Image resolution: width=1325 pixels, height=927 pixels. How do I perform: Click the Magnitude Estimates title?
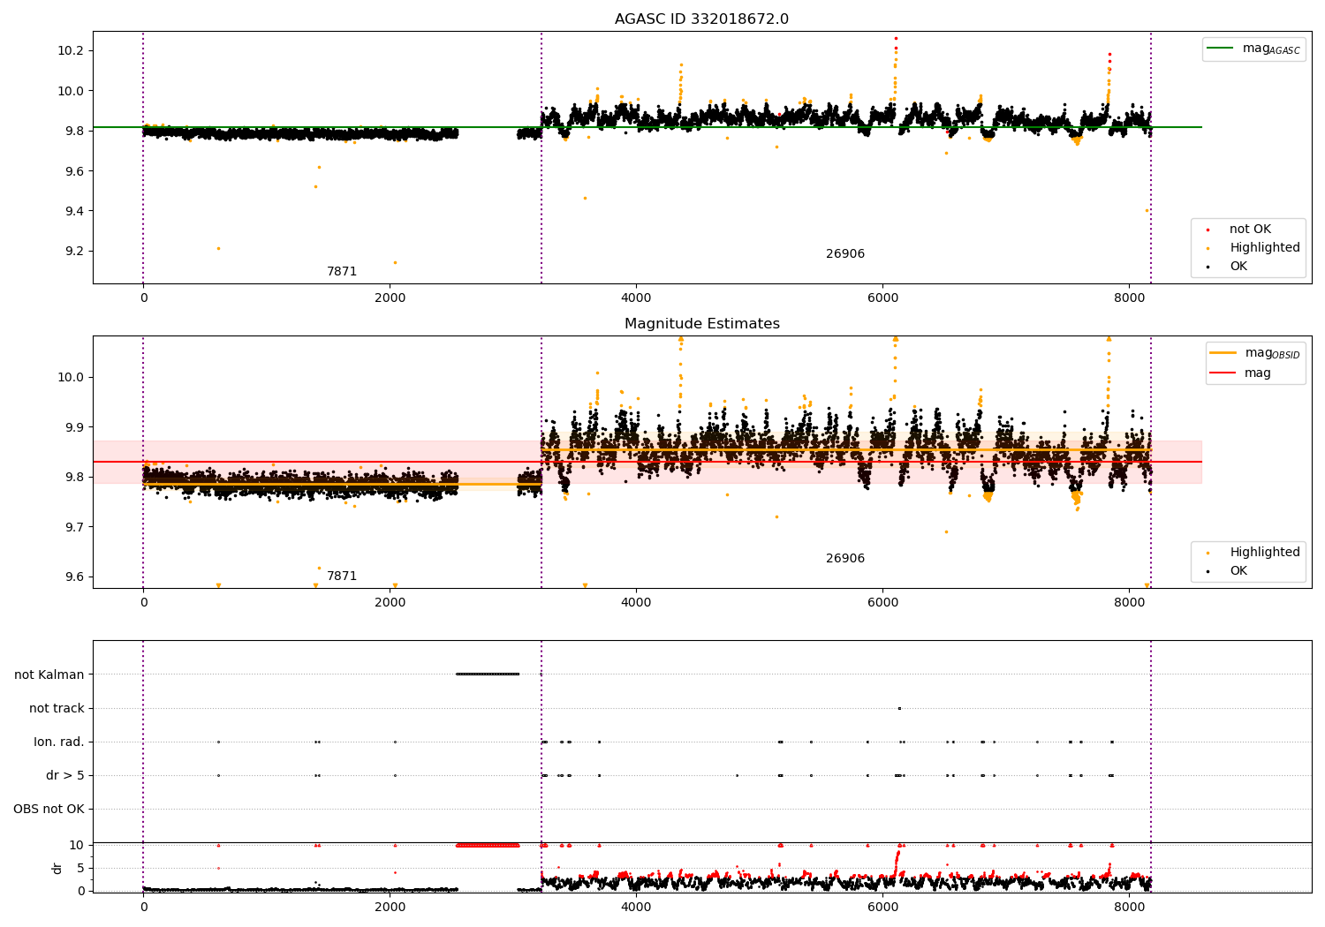701,324
